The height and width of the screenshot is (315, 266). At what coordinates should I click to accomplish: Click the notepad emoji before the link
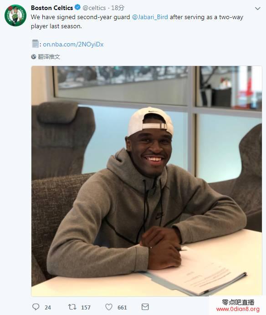point(35,44)
